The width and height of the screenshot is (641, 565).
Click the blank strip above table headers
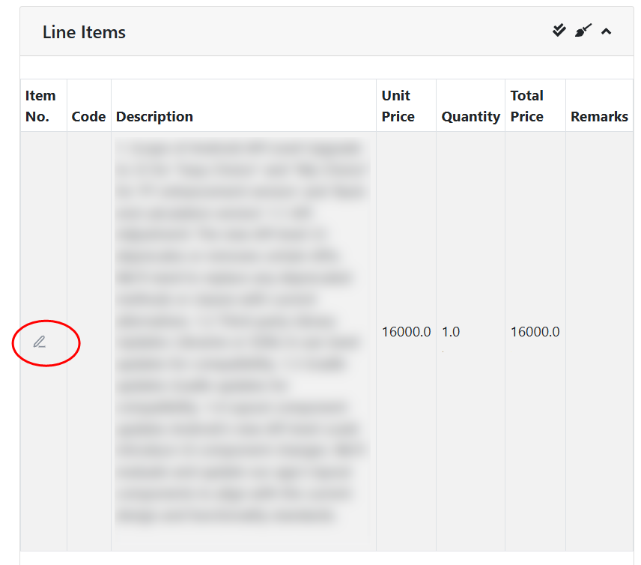point(326,67)
